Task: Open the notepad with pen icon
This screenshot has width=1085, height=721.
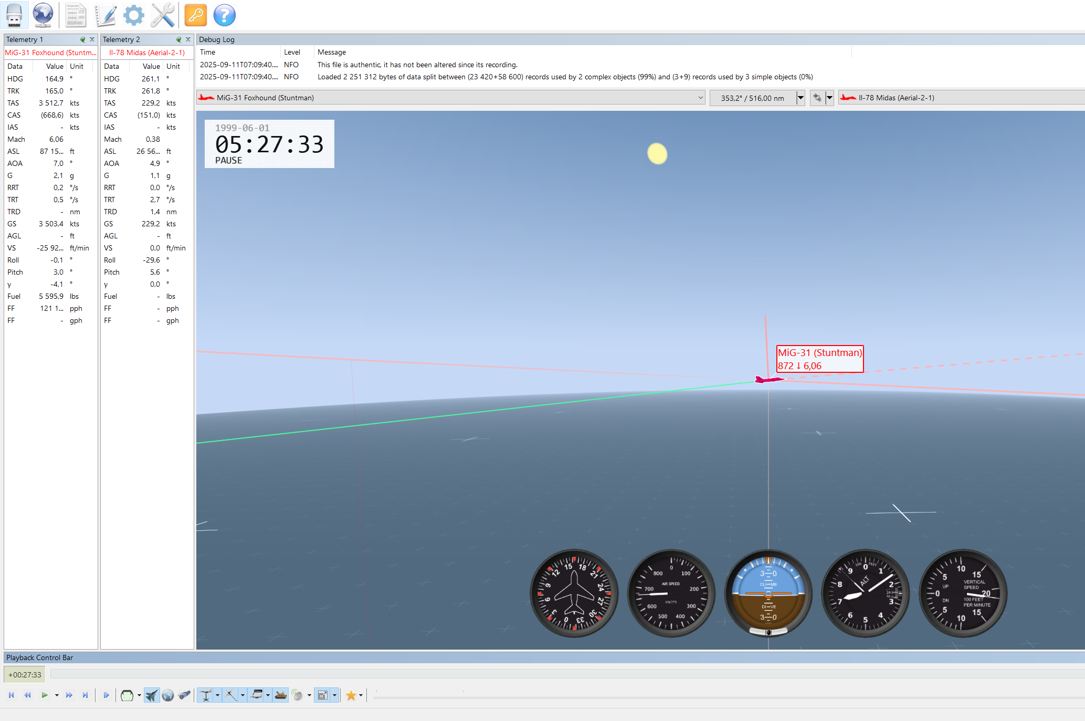Action: [105, 15]
